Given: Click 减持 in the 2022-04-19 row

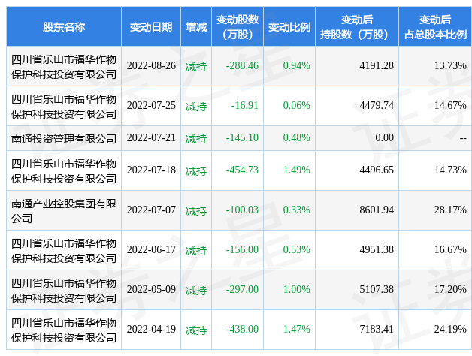Looking at the screenshot, I should [196, 330].
